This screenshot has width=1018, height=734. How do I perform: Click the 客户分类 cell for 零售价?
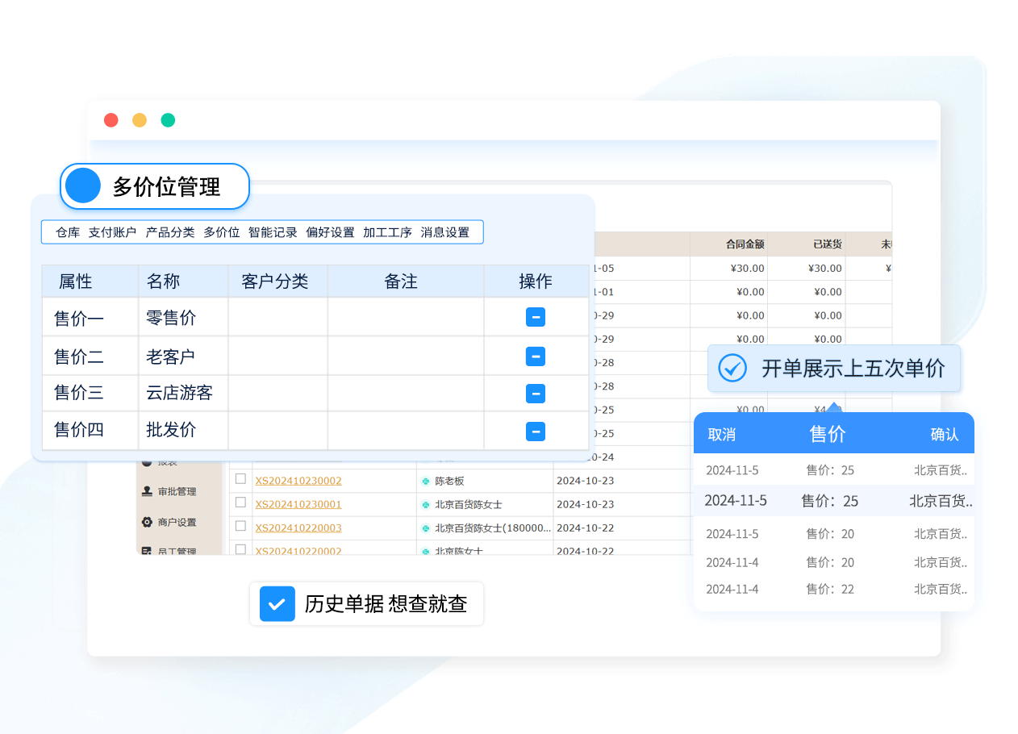(x=277, y=317)
